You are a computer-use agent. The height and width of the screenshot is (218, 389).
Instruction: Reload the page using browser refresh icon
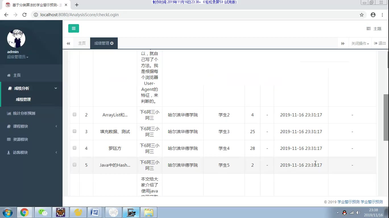tap(24, 15)
